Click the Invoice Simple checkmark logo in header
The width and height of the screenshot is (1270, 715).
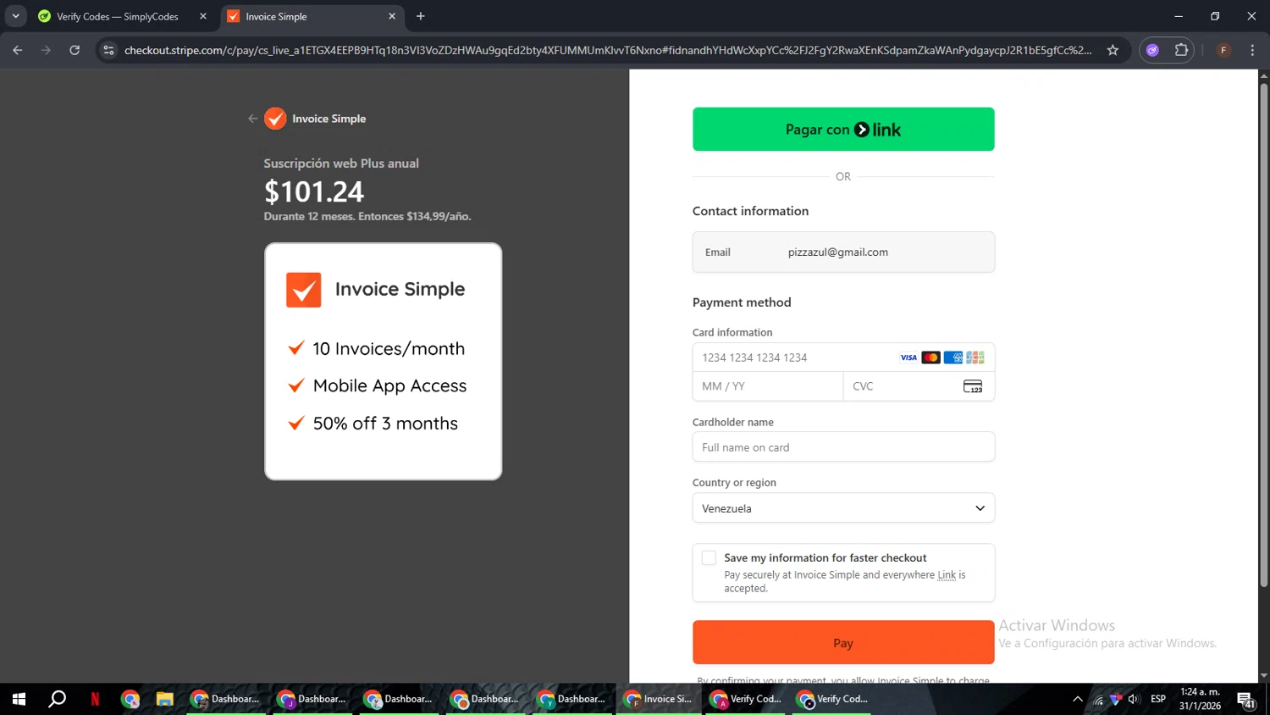(275, 119)
